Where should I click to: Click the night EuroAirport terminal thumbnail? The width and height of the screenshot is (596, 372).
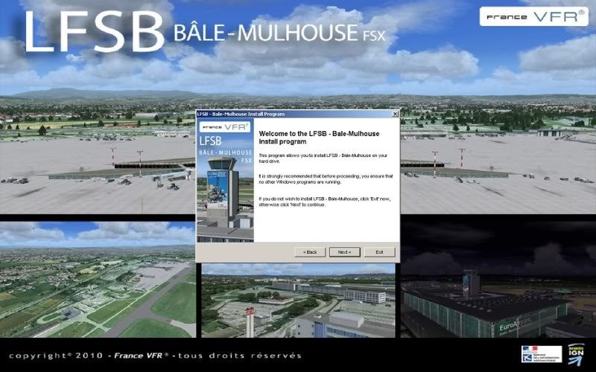[x=498, y=280]
